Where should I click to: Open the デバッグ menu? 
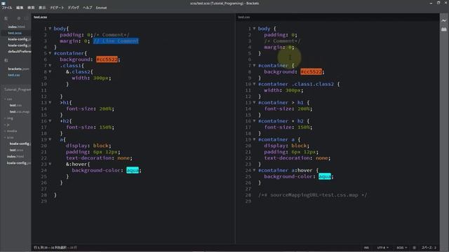coord(73,8)
